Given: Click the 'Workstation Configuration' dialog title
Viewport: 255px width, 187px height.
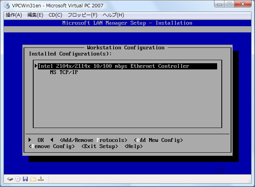Looking at the screenshot, I should tap(126, 47).
